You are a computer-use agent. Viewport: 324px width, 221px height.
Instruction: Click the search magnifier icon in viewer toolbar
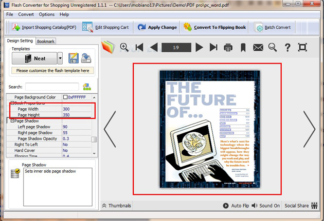[x=273, y=47]
